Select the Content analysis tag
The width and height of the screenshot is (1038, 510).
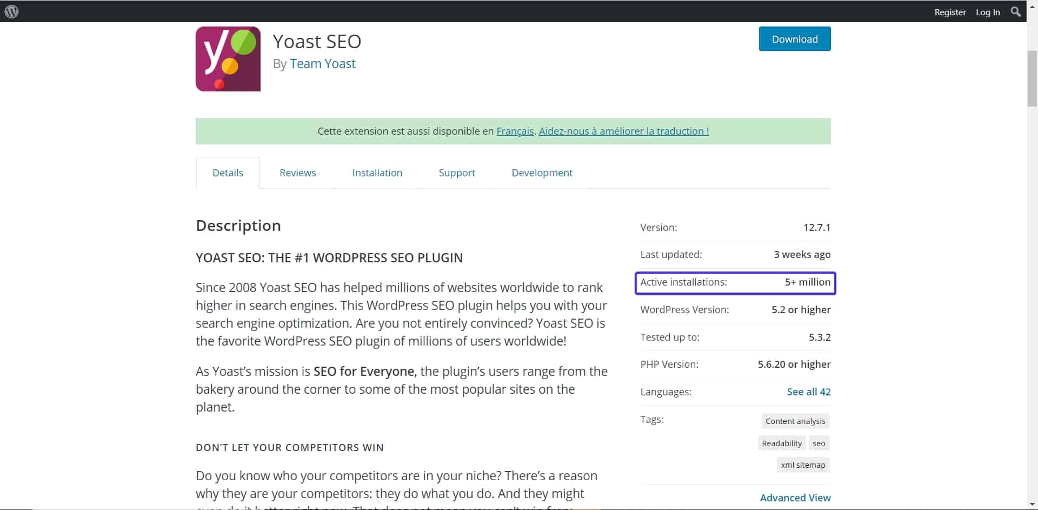point(795,421)
